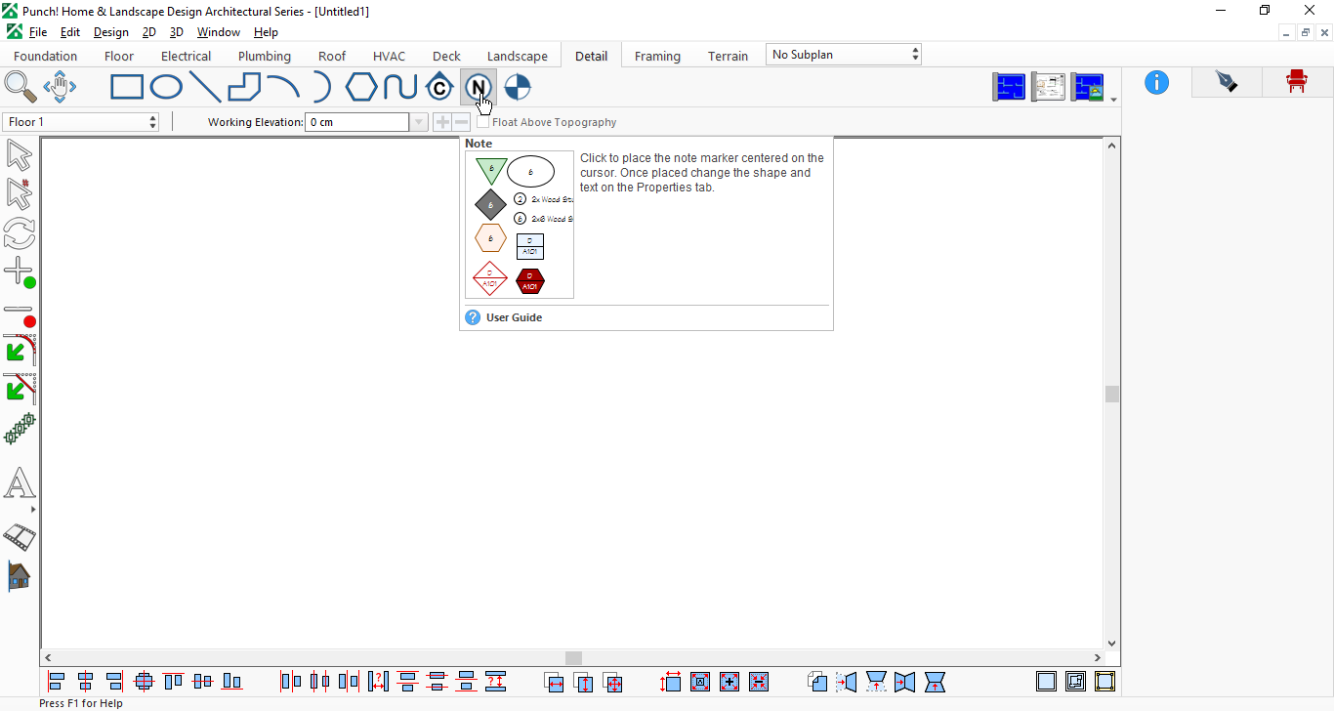The height and width of the screenshot is (711, 1334).
Task: Click the make same height icon
Action: point(583,682)
